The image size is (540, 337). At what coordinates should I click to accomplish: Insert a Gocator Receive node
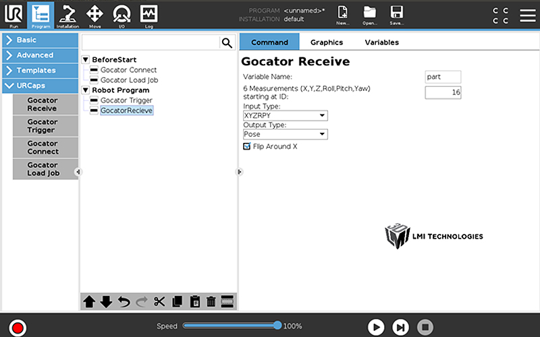(x=45, y=104)
